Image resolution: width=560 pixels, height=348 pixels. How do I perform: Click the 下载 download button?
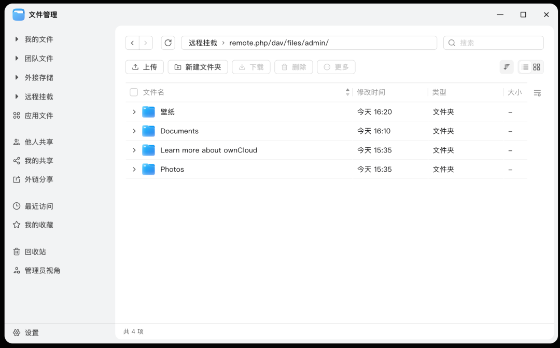pos(251,67)
